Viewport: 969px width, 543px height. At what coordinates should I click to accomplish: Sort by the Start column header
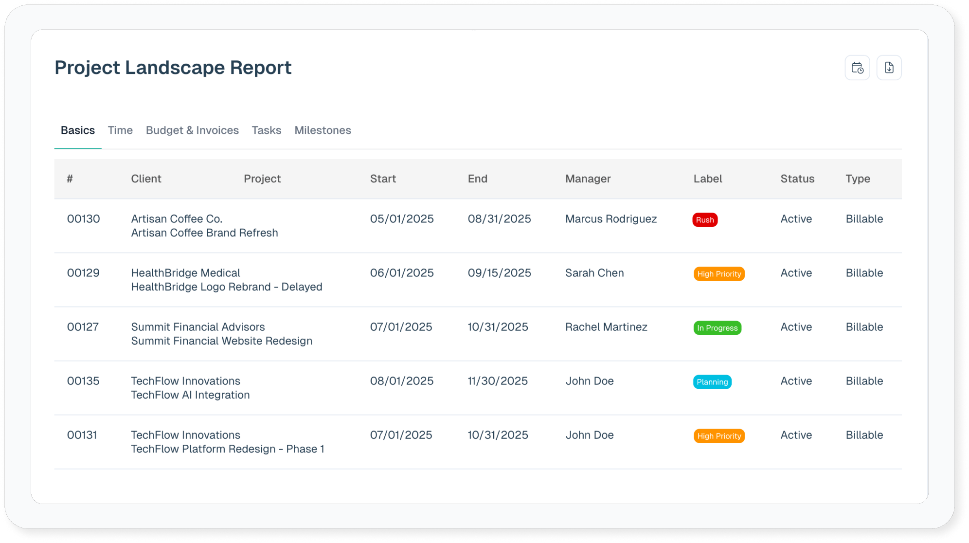[x=383, y=179]
